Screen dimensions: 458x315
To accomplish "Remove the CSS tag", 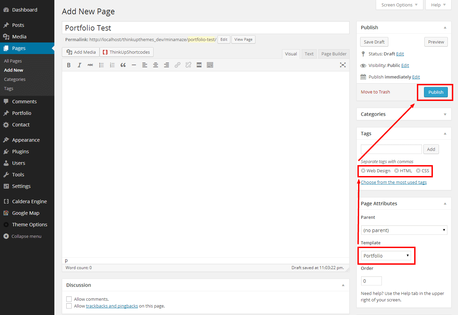I will [x=418, y=171].
